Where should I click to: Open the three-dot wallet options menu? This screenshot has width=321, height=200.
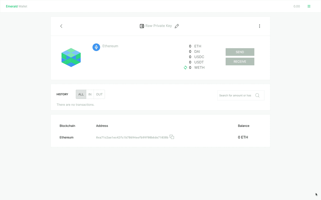click(x=259, y=26)
